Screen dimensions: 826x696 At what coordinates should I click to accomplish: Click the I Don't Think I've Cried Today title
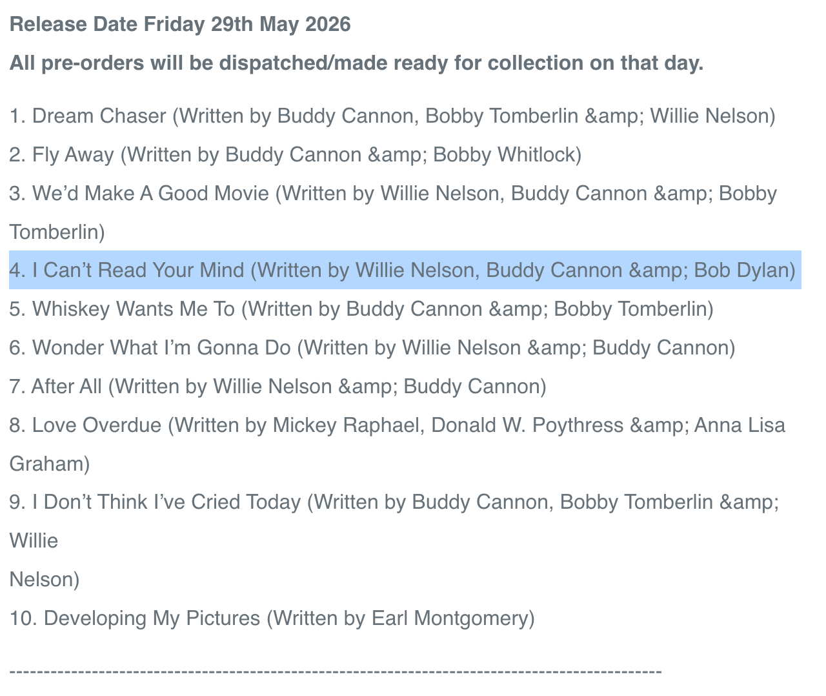[166, 502]
